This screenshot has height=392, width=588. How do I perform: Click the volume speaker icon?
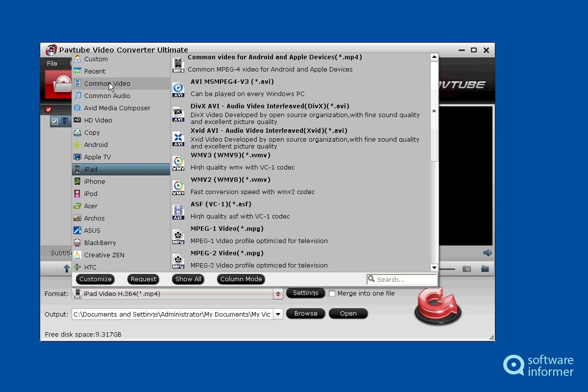click(487, 253)
